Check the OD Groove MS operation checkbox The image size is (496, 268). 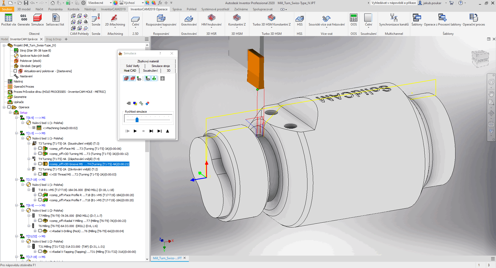coord(40,164)
